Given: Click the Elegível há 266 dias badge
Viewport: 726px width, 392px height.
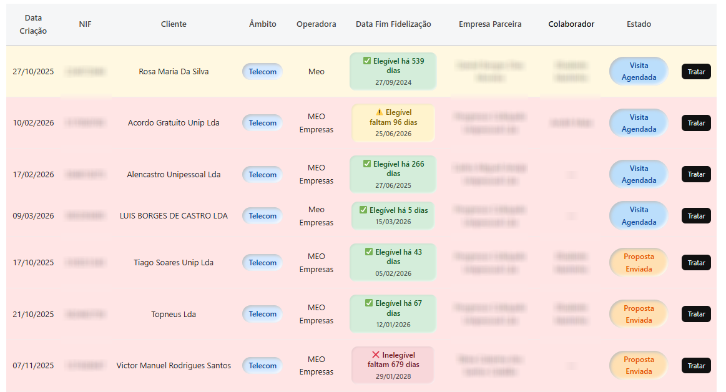Looking at the screenshot, I should (x=393, y=174).
